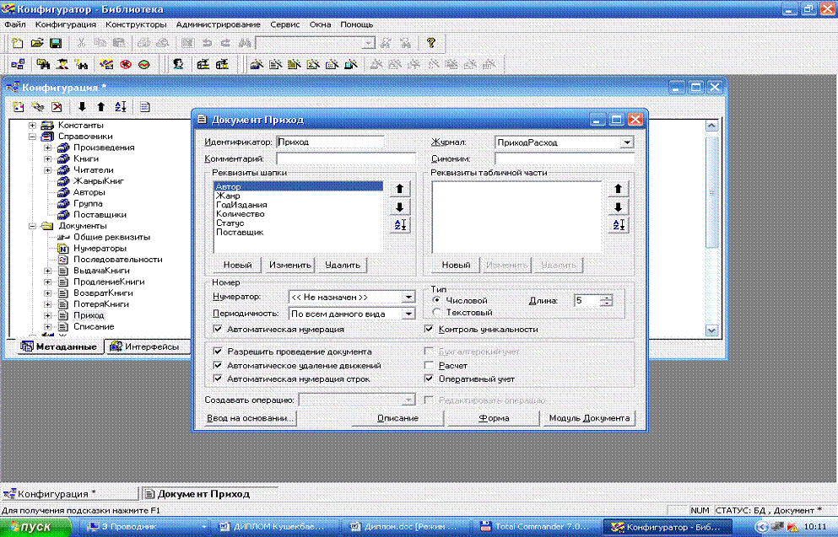Image resolution: width=838 pixels, height=537 pixels.
Task: Open the Журнал dropdown list
Action: [x=626, y=142]
